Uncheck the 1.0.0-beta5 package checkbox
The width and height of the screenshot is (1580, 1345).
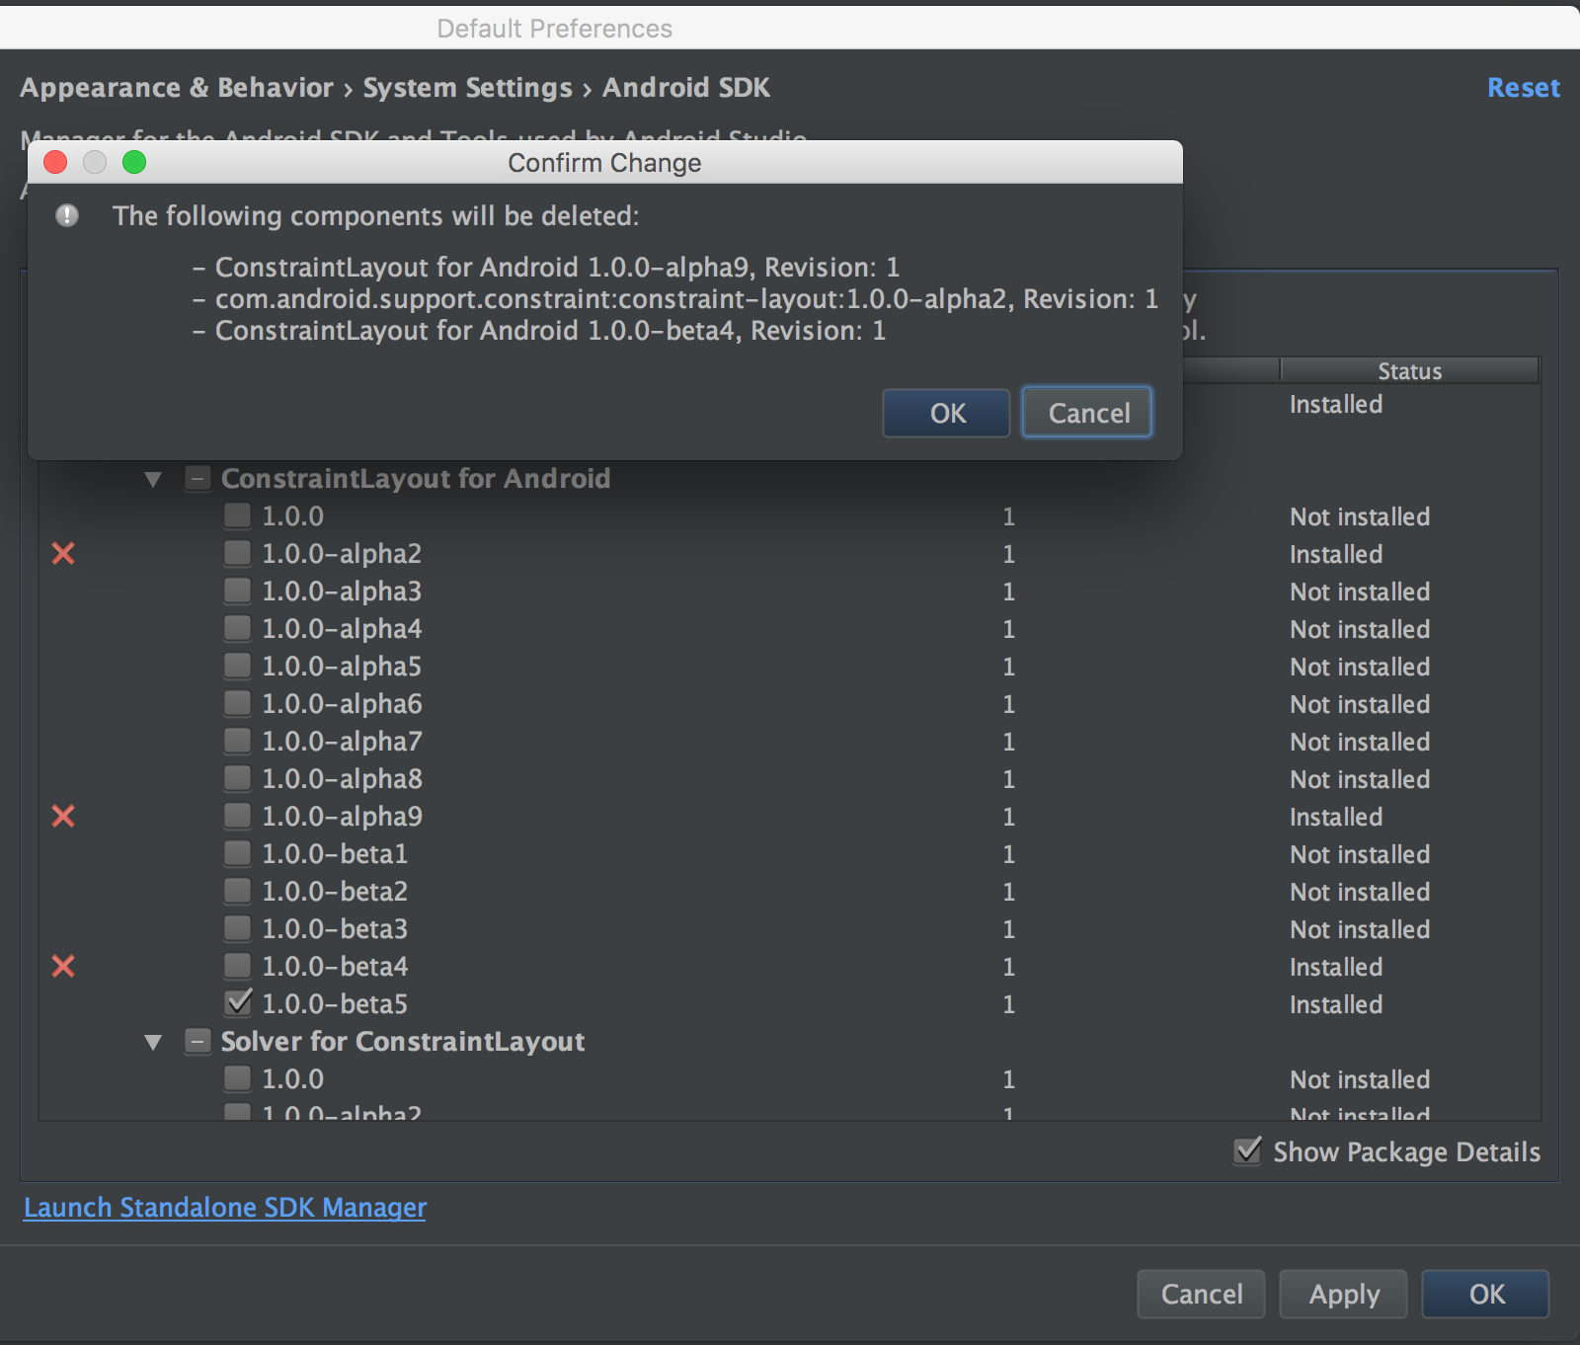pyautogui.click(x=237, y=1004)
